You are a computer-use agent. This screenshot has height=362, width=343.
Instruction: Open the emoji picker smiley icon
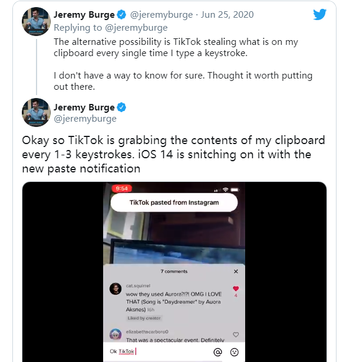coord(235,352)
